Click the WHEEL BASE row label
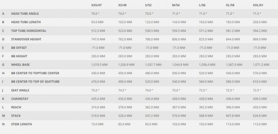Screen dimensions: 278x134 (x=20, y=65)
